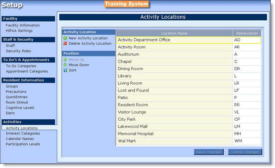Image resolution: width=275 pixels, height=168 pixels.
Task: Open Security Roles setup
Action: (x=18, y=51)
